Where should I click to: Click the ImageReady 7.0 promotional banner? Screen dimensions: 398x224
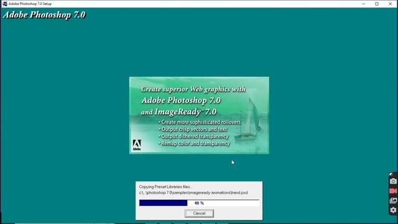click(x=199, y=115)
